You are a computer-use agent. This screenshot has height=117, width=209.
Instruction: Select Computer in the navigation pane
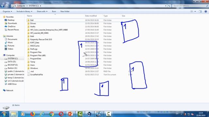click(x=9, y=55)
